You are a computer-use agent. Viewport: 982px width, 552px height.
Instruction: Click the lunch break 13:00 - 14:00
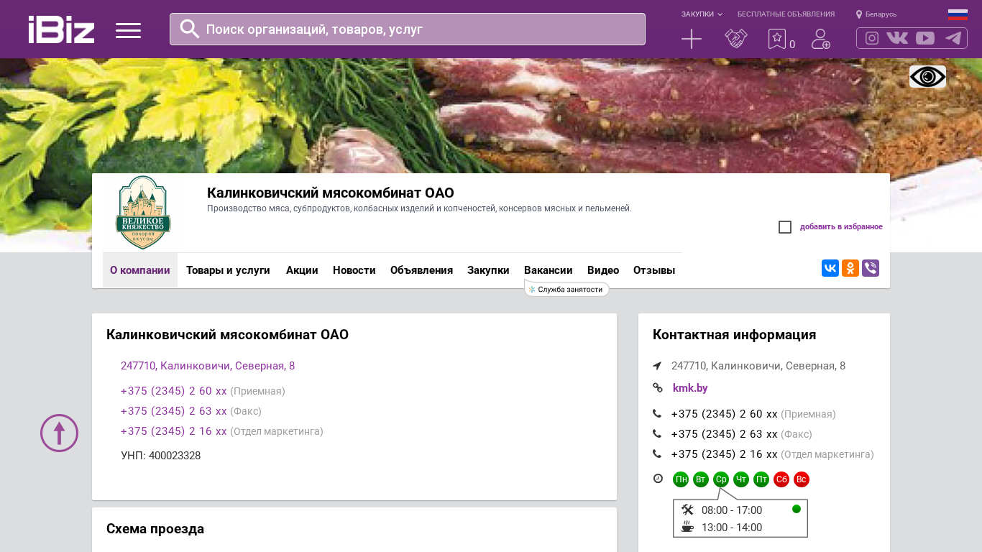click(x=732, y=528)
